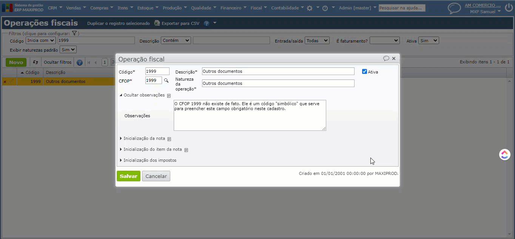Viewport: 515px width, 239px height.
Task: Open the Itens menu
Action: pos(125,8)
